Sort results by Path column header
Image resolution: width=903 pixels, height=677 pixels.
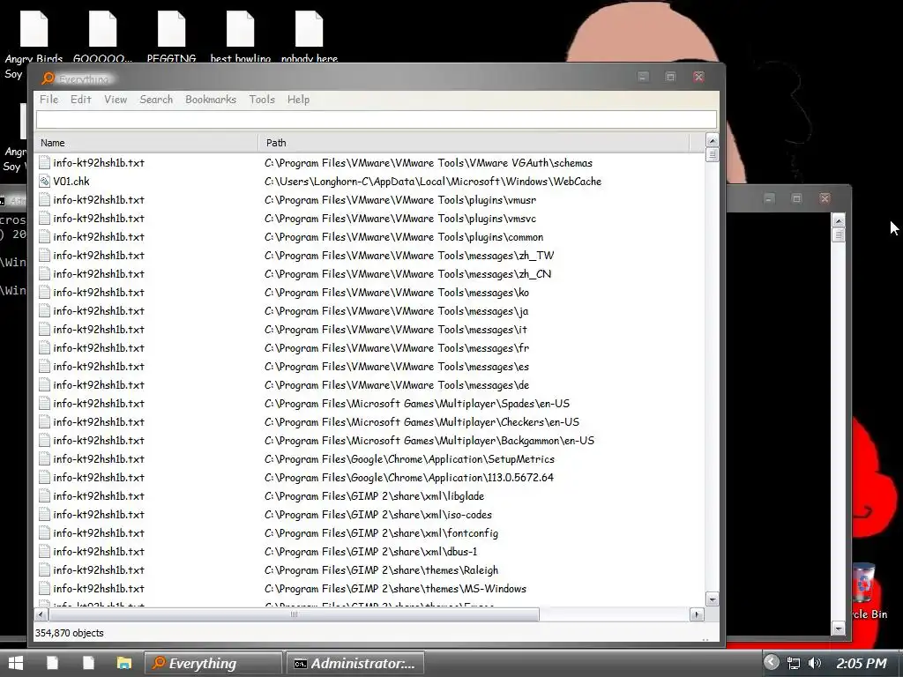[474, 143]
